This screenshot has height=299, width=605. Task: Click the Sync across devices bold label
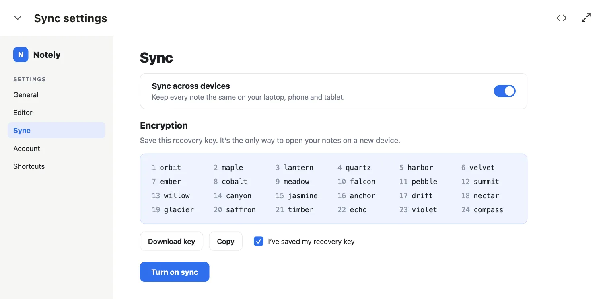(191, 86)
